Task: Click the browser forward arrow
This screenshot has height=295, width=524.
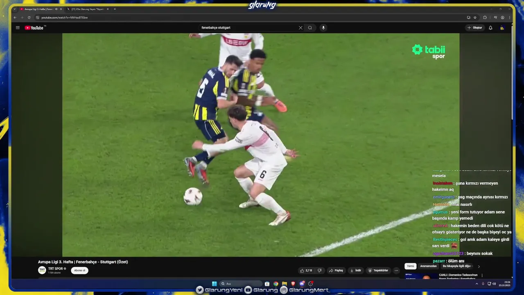Action: pyautogui.click(x=22, y=18)
